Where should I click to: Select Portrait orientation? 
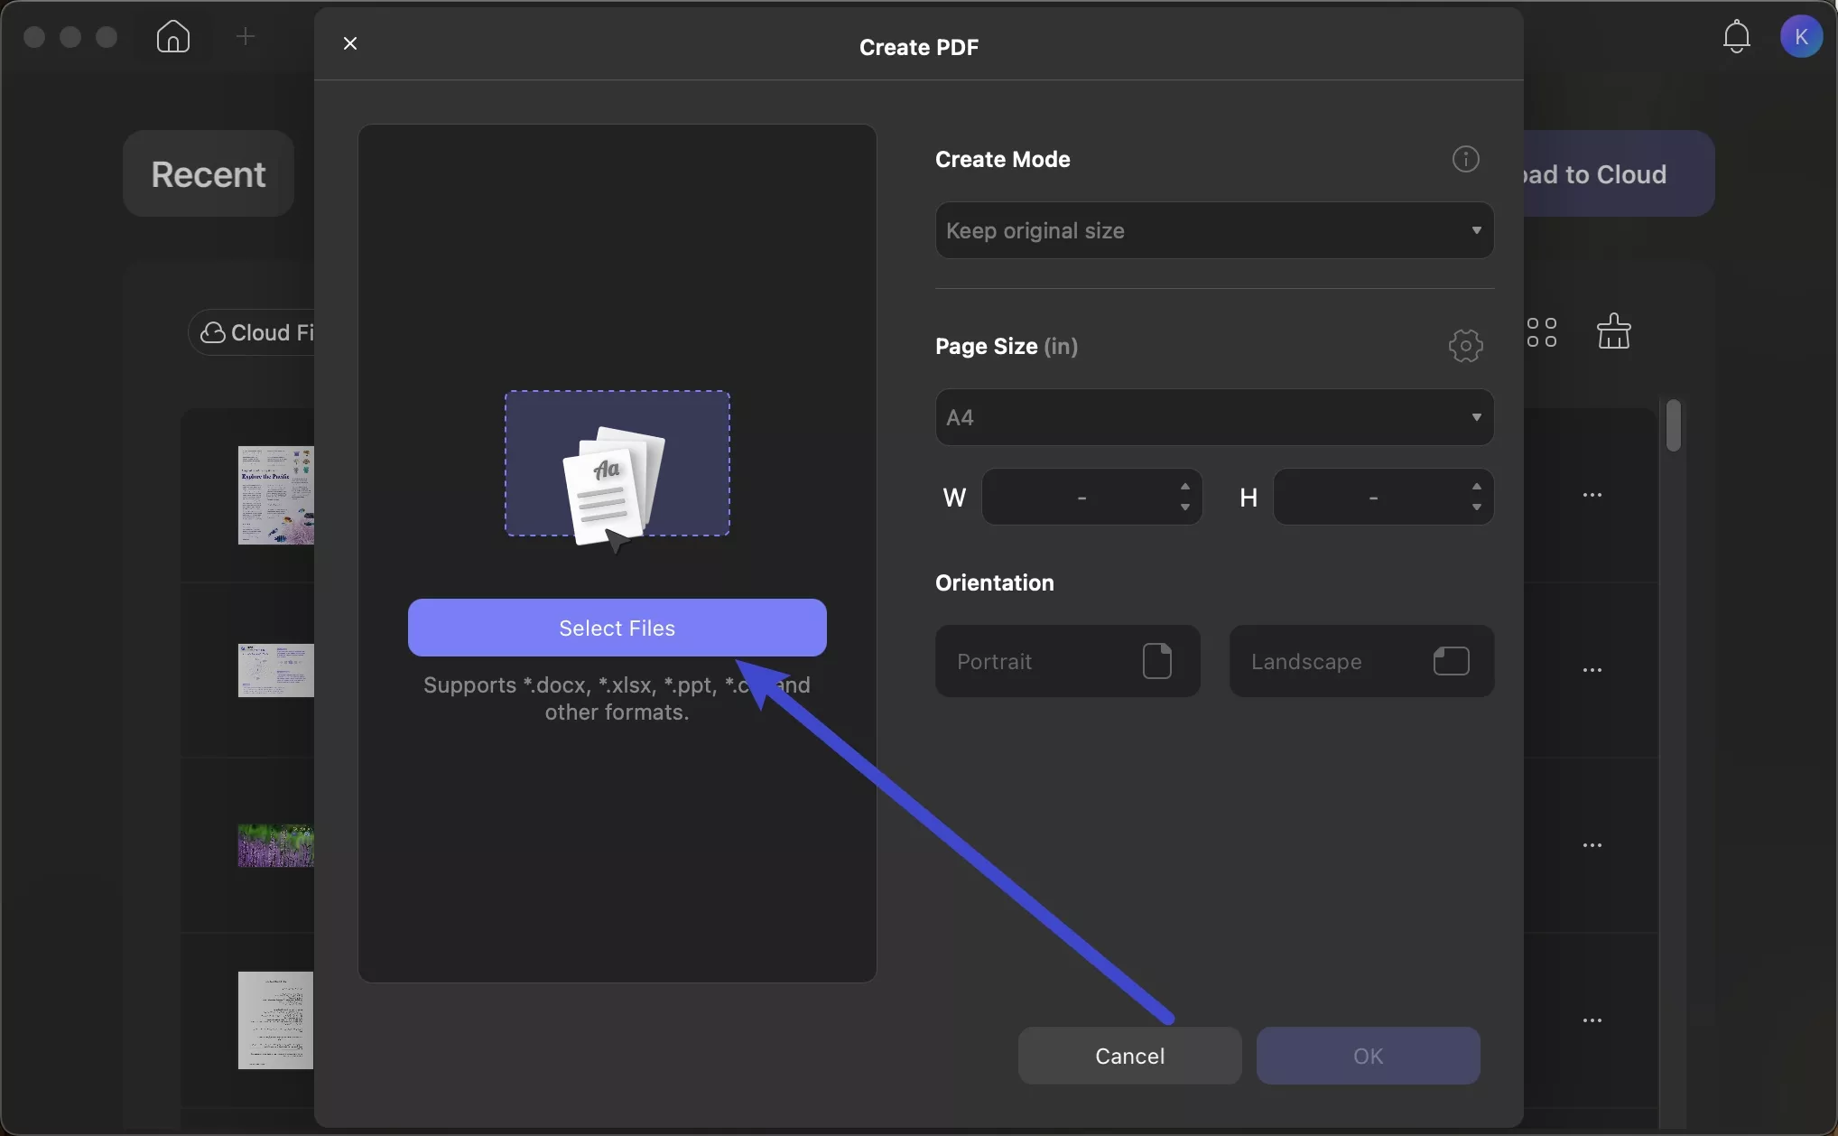click(1066, 661)
